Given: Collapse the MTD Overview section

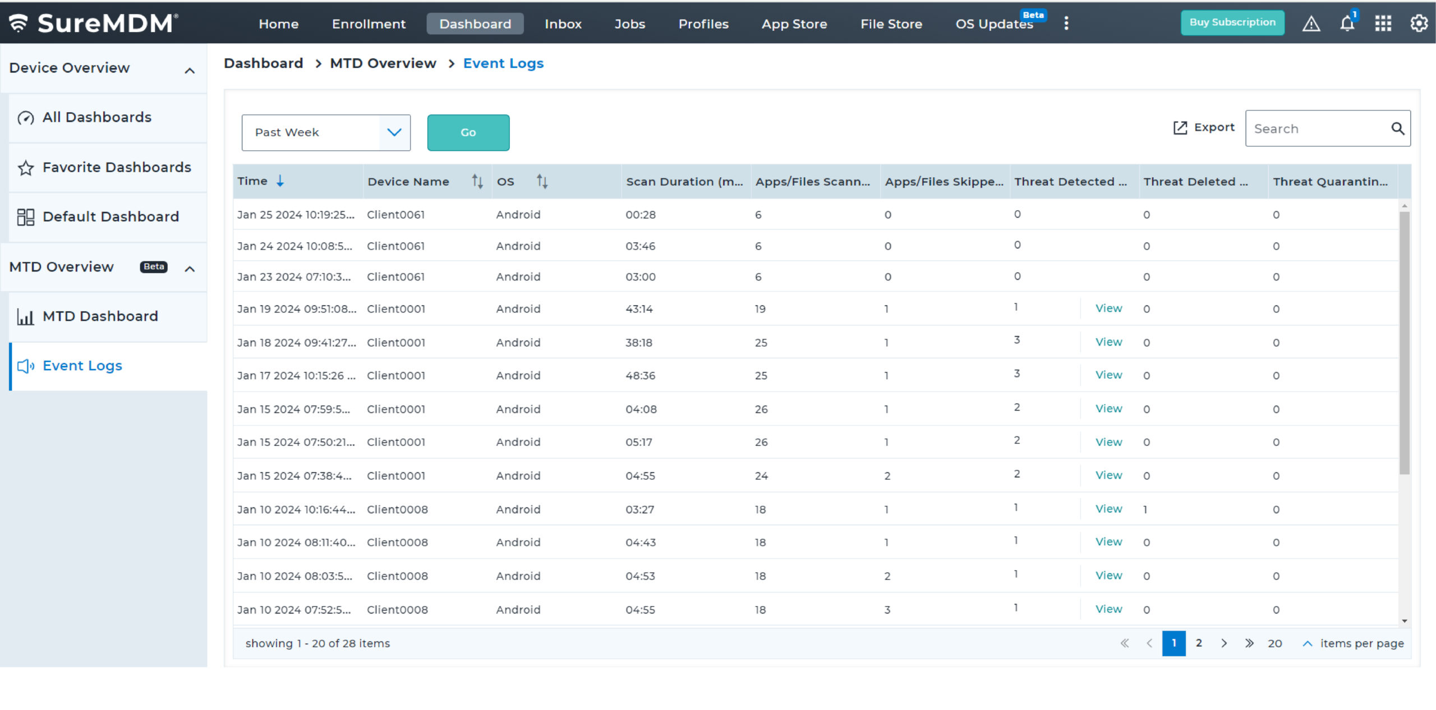Looking at the screenshot, I should 190,269.
